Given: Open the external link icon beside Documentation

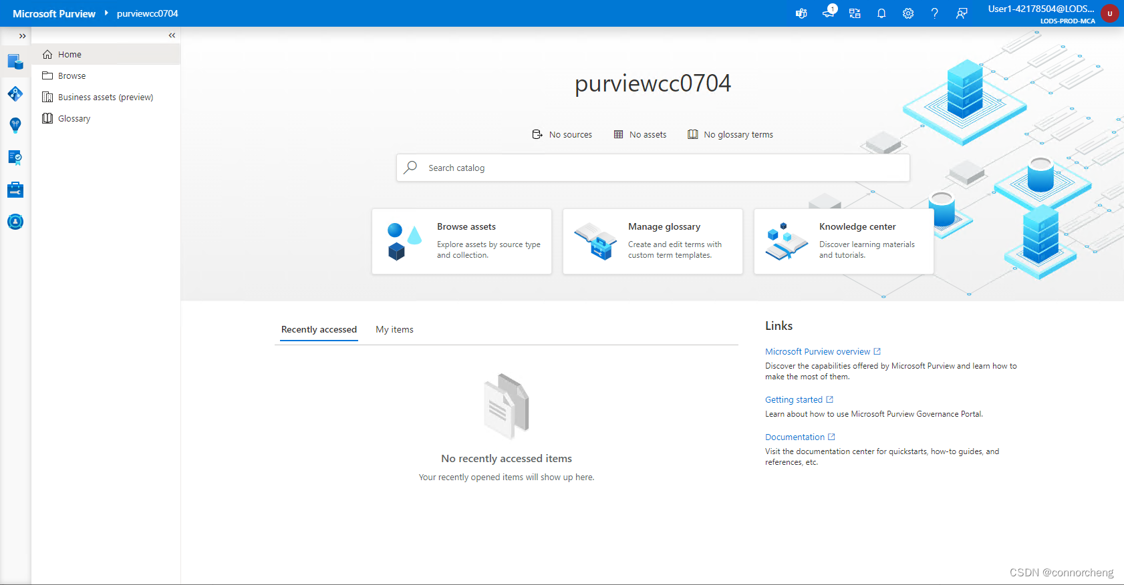Looking at the screenshot, I should (x=831, y=437).
